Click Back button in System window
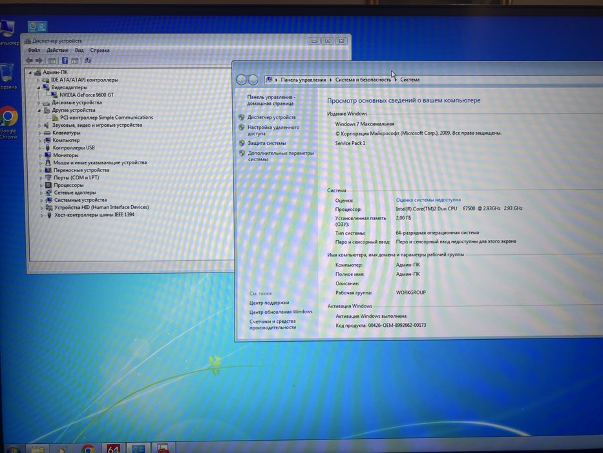The height and width of the screenshot is (453, 603). 242,80
